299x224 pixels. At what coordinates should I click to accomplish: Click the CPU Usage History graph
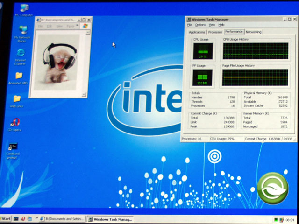coord(256,51)
